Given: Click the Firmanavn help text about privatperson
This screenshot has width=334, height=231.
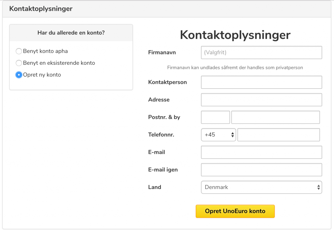Looking at the screenshot, I should [x=235, y=68].
